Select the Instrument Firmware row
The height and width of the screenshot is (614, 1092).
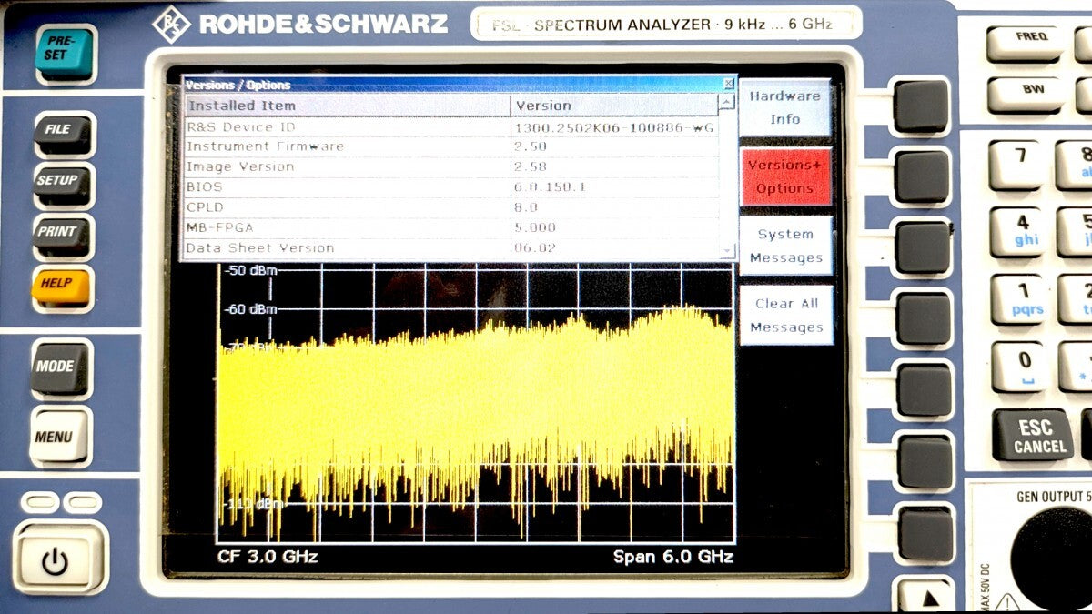point(450,146)
